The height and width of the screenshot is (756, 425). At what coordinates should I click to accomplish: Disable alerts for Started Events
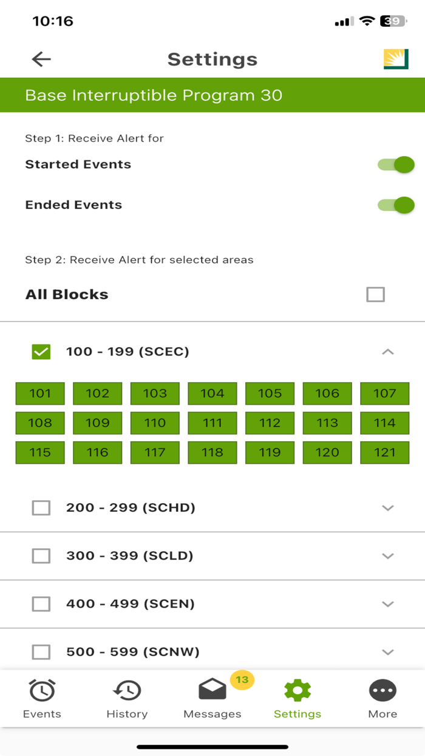396,165
